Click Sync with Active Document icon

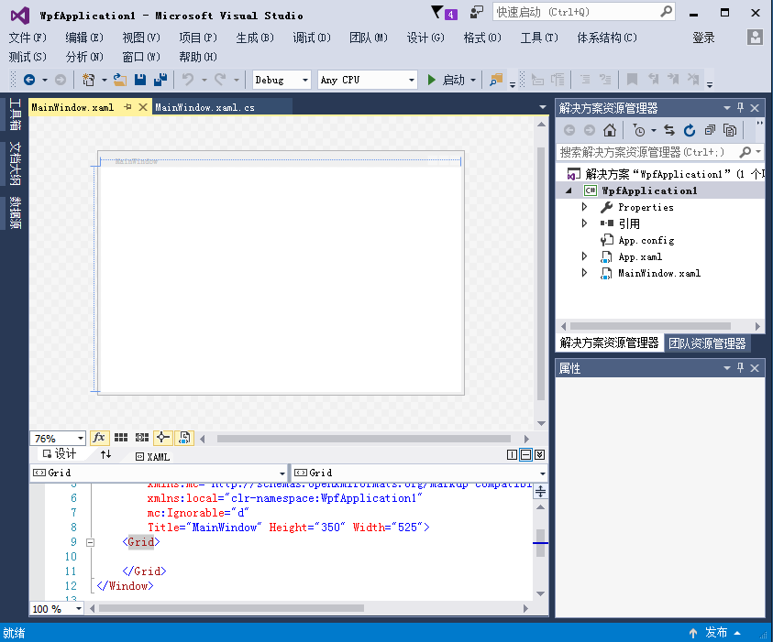(x=669, y=130)
